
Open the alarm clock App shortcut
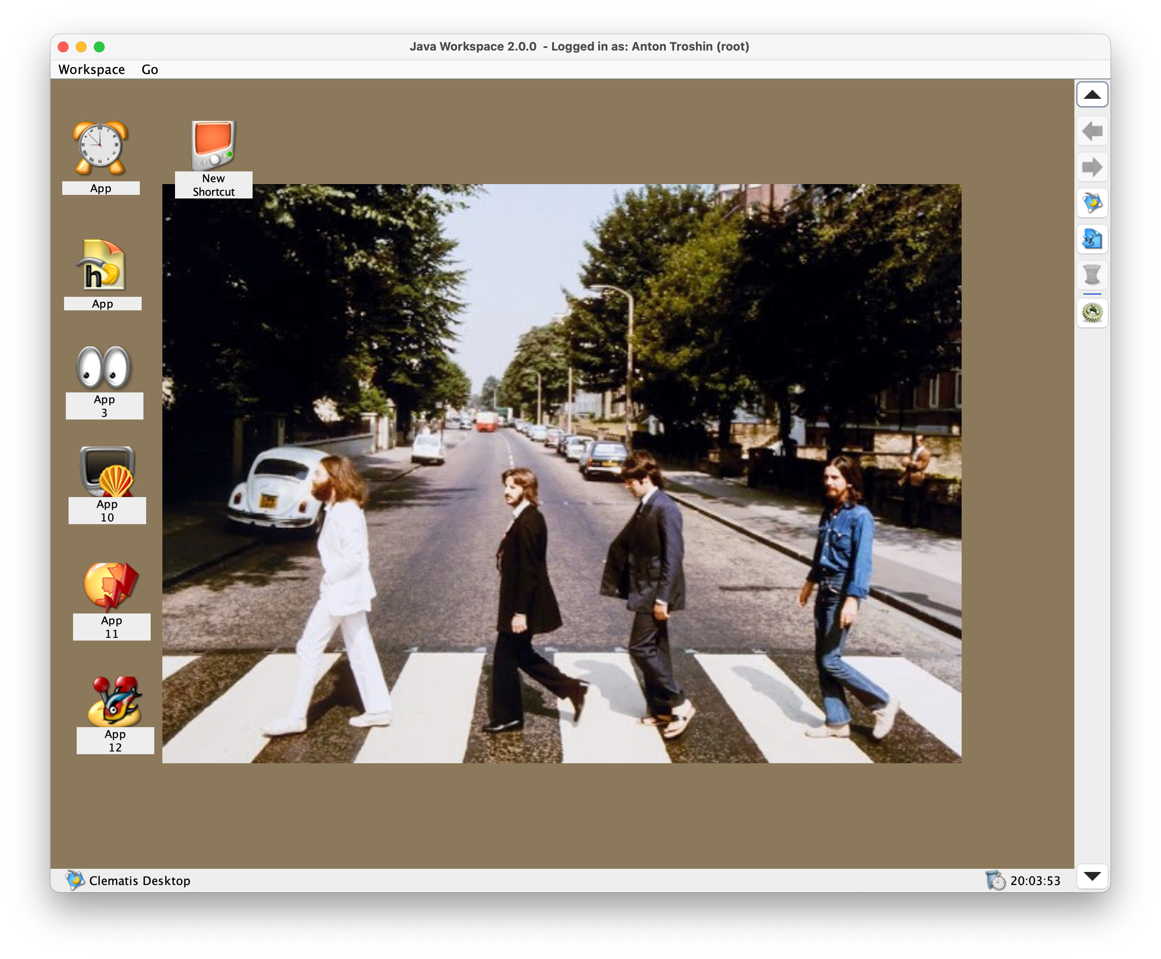point(101,148)
